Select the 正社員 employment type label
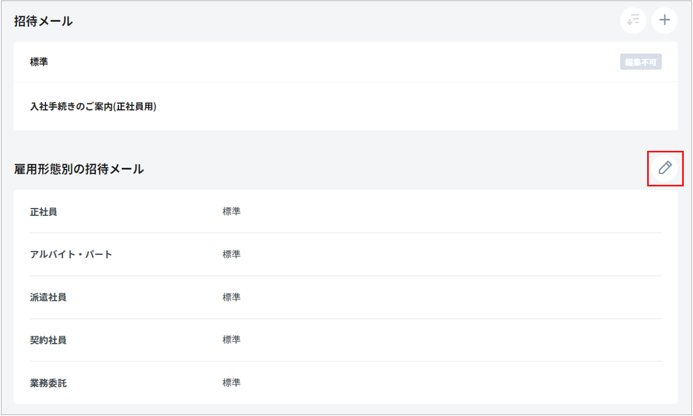 43,212
